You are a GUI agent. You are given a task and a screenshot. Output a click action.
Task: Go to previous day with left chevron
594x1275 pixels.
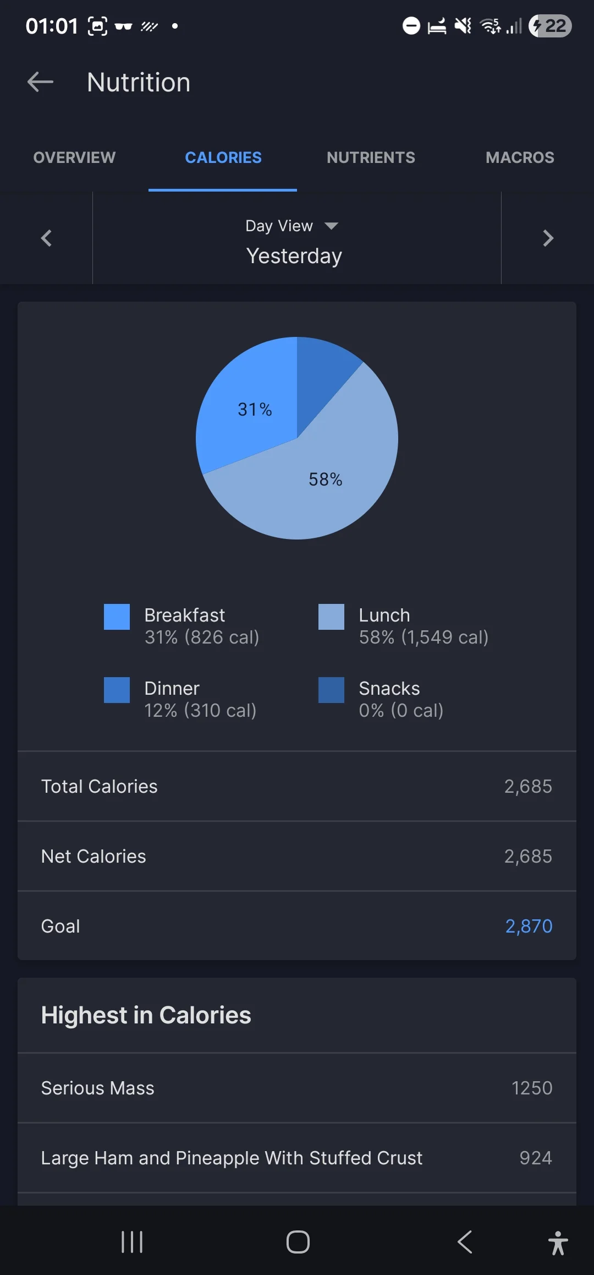click(x=46, y=238)
